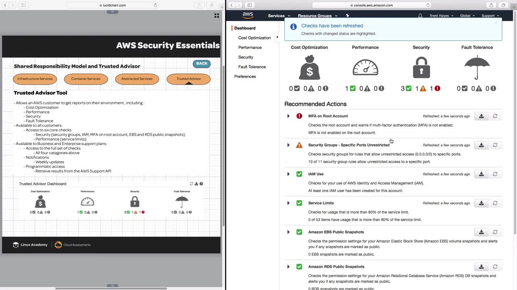The width and height of the screenshot is (517, 290).
Task: Reload the console.aws.amazon.com page
Action: tap(428, 5)
